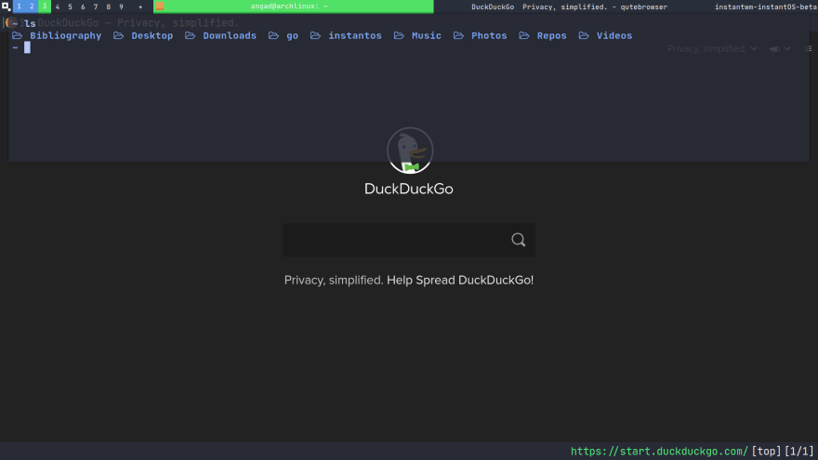Click the Repos directory name
818x460 pixels.
pyautogui.click(x=551, y=36)
